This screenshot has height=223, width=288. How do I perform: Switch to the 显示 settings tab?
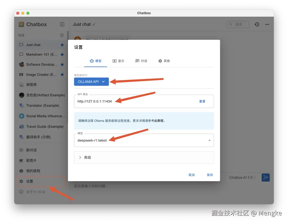[x=118, y=61]
